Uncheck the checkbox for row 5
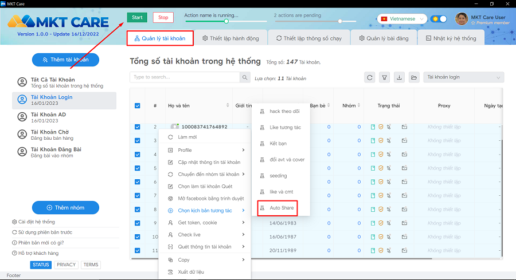This screenshot has height=280, width=516. pyautogui.click(x=138, y=168)
